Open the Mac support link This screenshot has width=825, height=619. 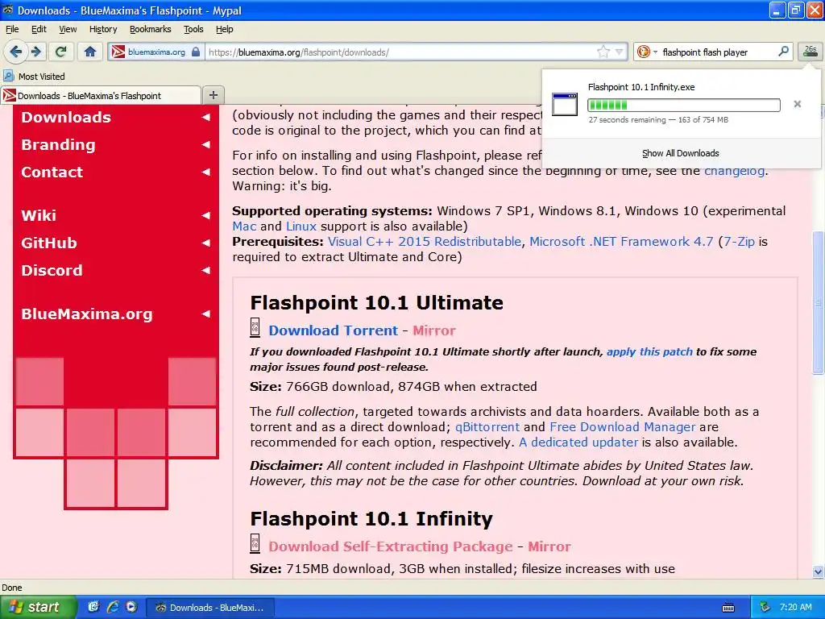coord(244,226)
